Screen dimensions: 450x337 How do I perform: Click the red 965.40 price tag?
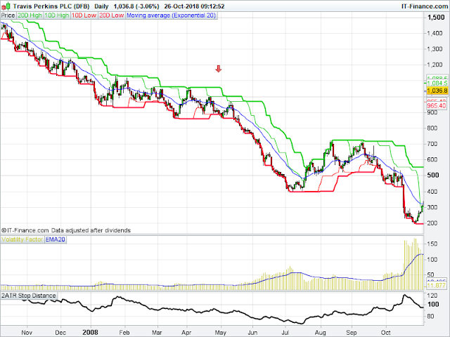click(x=437, y=106)
